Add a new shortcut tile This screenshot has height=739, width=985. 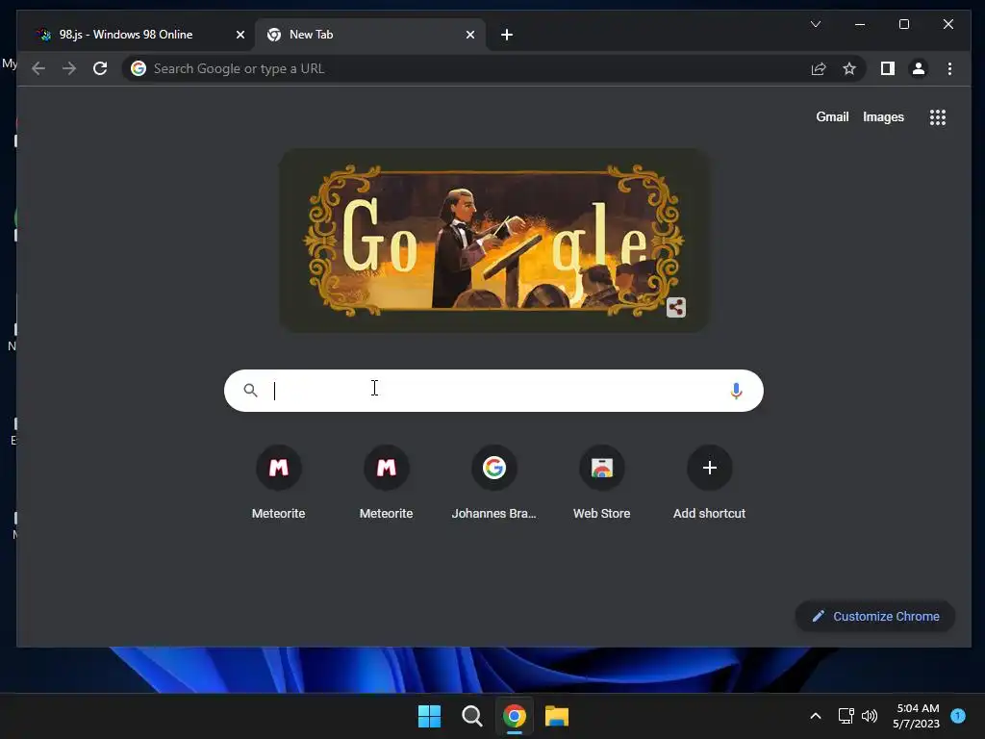709,482
